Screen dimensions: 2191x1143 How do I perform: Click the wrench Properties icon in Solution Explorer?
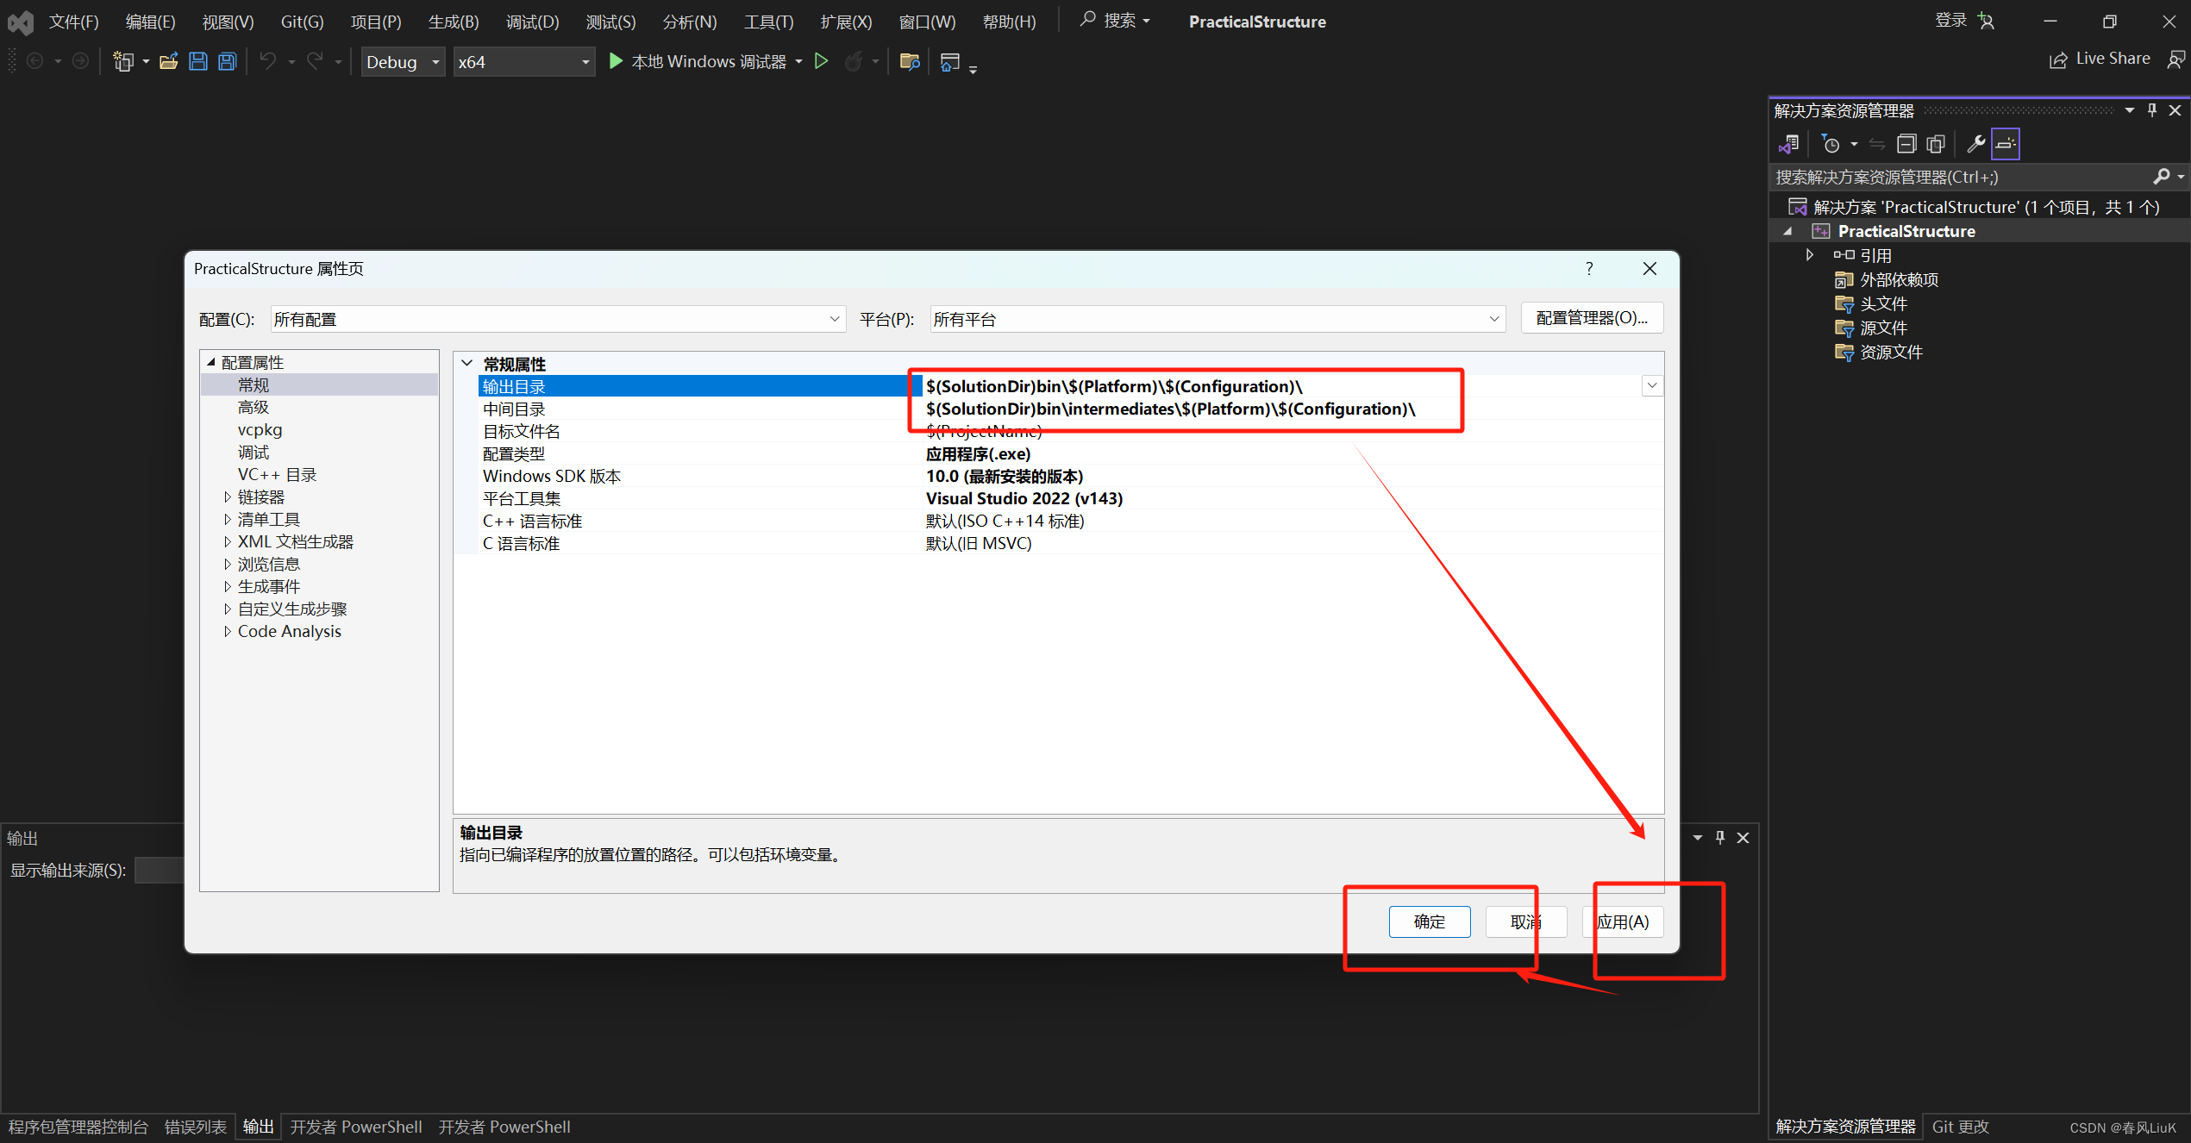1975,144
